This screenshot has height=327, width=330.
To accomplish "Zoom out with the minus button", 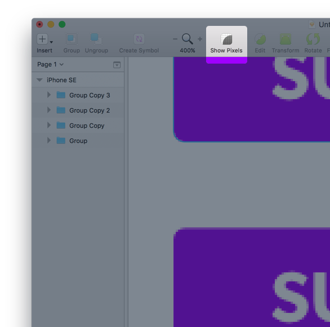I will point(175,39).
